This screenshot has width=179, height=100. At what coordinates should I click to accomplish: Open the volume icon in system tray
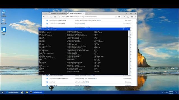tap(167, 92)
